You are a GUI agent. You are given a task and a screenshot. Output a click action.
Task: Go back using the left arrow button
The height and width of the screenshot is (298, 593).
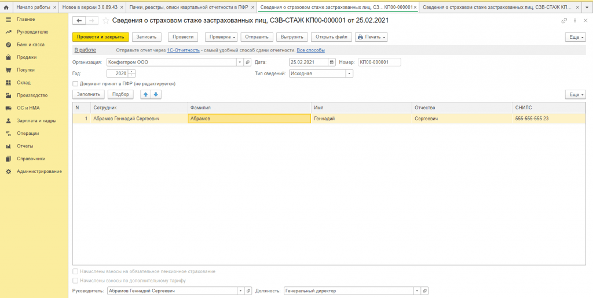(x=79, y=20)
